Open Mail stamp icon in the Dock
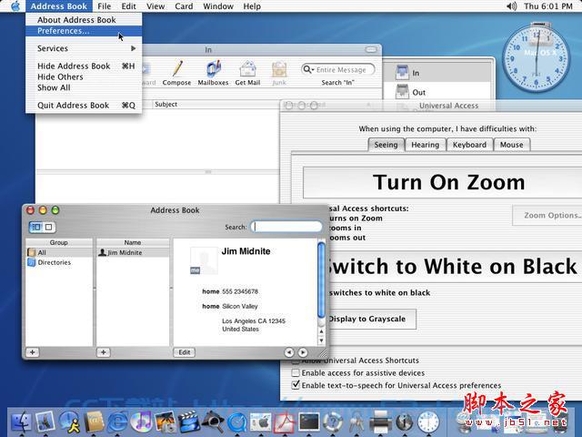This screenshot has height=437, width=582. click(x=45, y=422)
